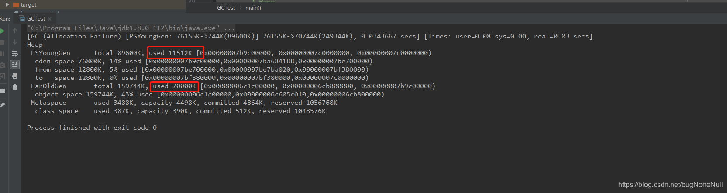This screenshot has width=727, height=193.
Task: Click the 'Heap' line in console
Action: tap(35, 45)
